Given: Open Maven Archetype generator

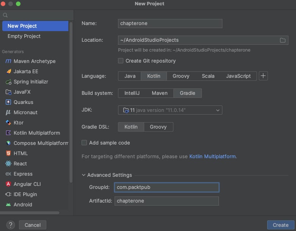Looking at the screenshot, I should (35, 61).
